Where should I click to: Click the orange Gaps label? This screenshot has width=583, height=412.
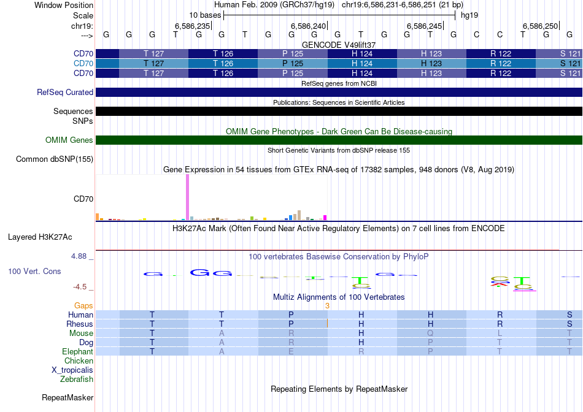[x=83, y=305]
